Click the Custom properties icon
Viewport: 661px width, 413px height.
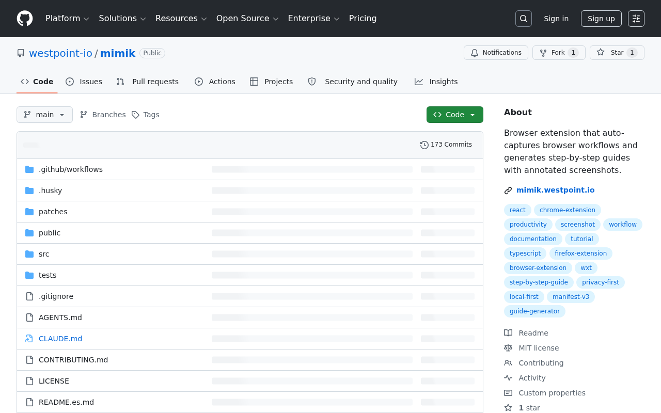click(x=508, y=393)
